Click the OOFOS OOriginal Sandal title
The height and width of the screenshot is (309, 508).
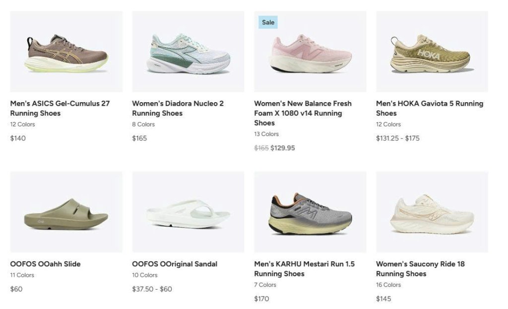point(175,264)
